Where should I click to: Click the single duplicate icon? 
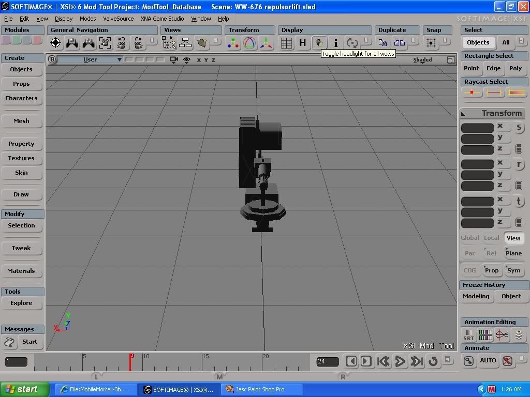pos(382,43)
